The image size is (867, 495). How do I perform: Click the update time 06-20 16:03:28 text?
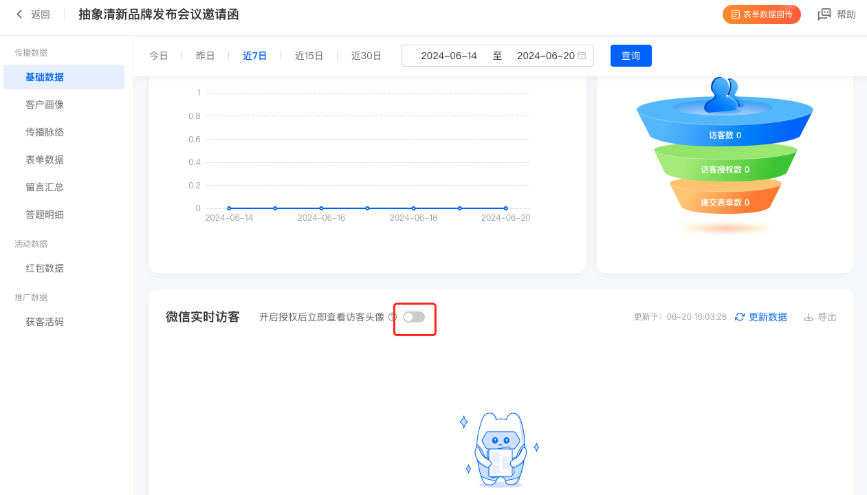[696, 317]
